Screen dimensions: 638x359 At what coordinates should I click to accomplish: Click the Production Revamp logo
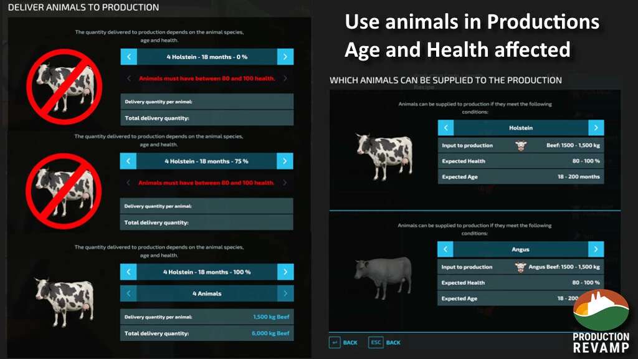click(600, 322)
